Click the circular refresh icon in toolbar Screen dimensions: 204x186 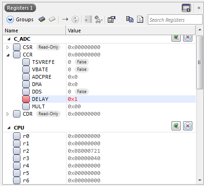point(75,19)
